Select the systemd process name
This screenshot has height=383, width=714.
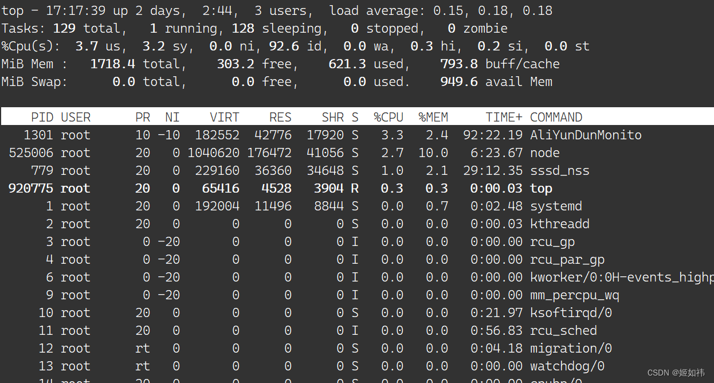pos(556,206)
